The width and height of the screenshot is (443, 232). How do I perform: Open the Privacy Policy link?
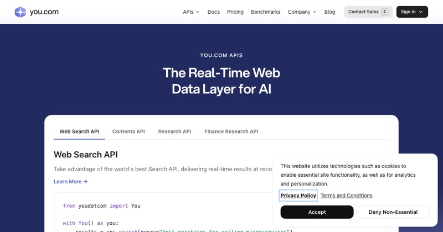pyautogui.click(x=298, y=196)
